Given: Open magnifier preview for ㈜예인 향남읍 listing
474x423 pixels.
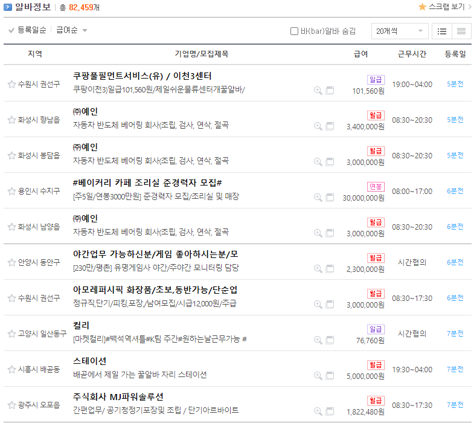Looking at the screenshot, I should point(318,126).
